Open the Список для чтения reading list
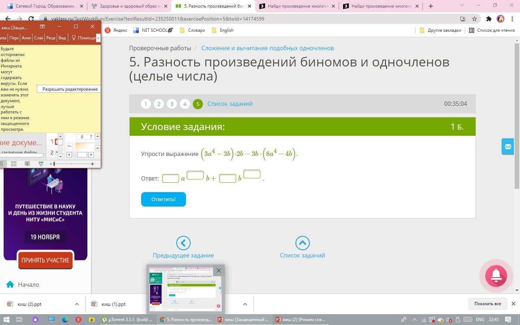Image resolution: width=520 pixels, height=325 pixels. click(492, 30)
